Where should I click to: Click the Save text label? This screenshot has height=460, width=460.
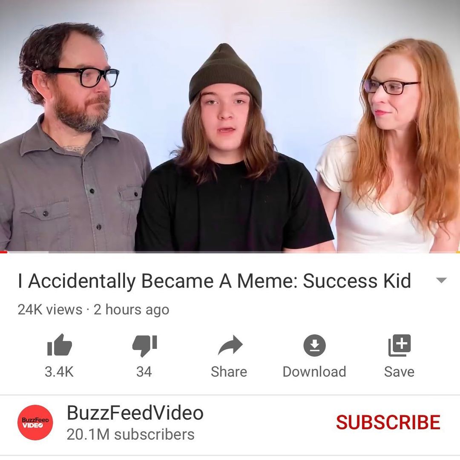pyautogui.click(x=399, y=372)
